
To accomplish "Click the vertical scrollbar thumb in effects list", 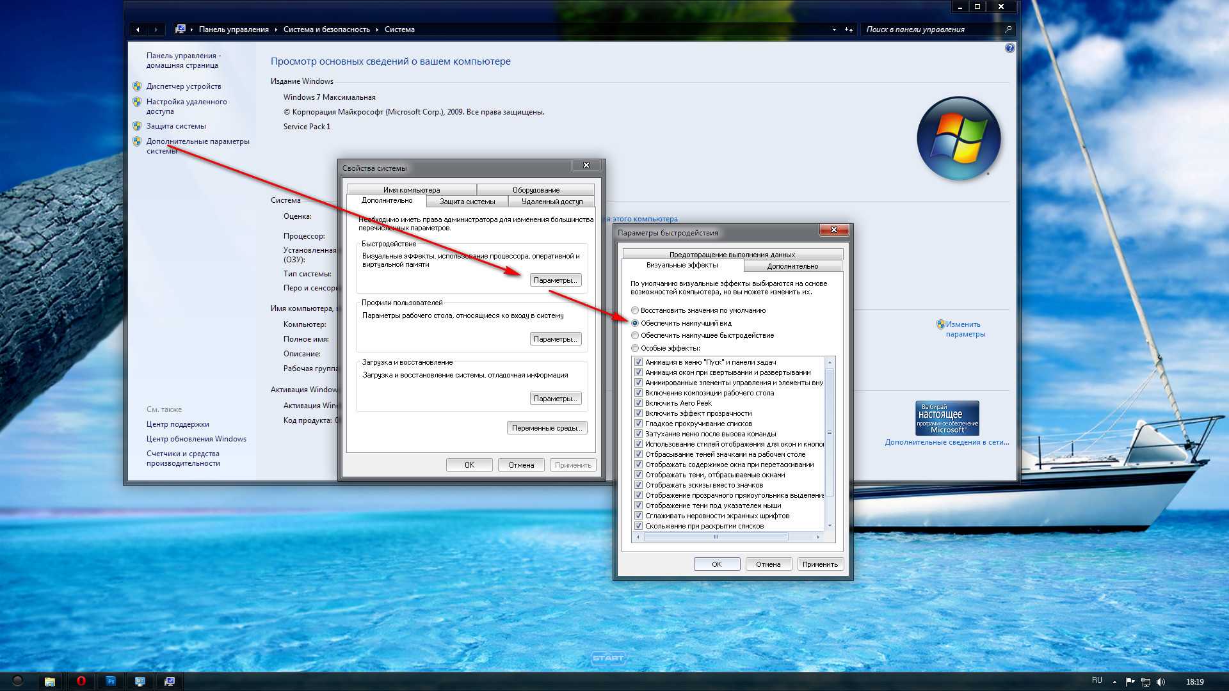I will (830, 432).
